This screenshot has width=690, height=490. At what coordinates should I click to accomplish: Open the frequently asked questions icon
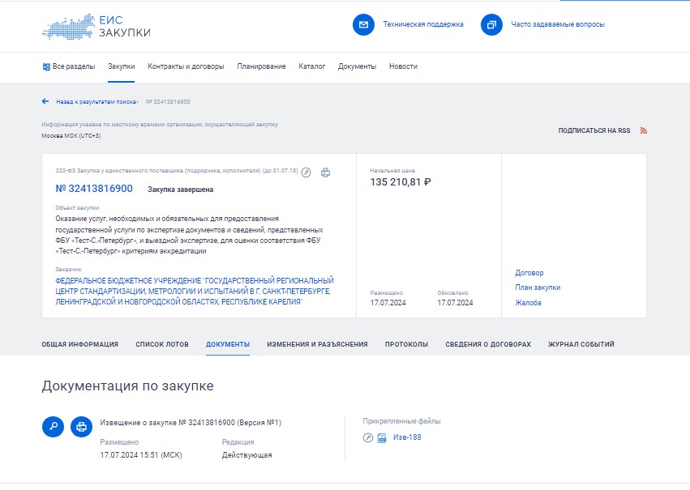click(490, 25)
